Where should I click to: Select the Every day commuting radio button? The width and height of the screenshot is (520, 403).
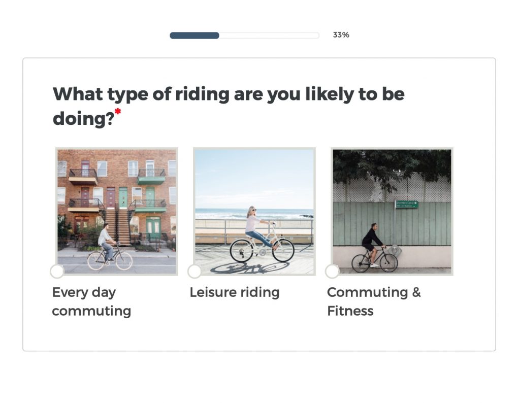tap(57, 272)
